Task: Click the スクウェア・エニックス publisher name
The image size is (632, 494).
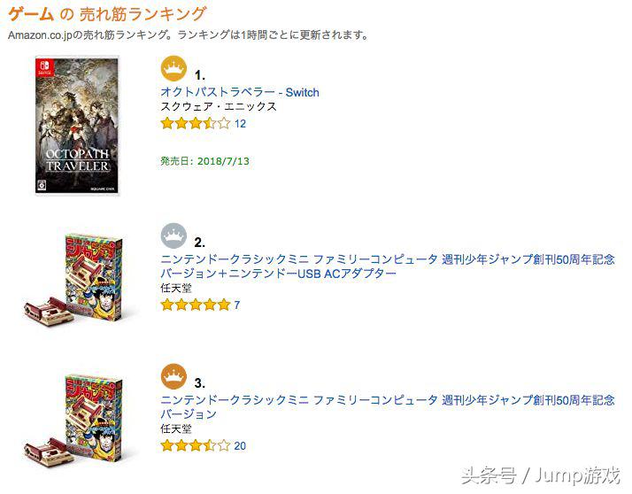Action: [x=218, y=107]
